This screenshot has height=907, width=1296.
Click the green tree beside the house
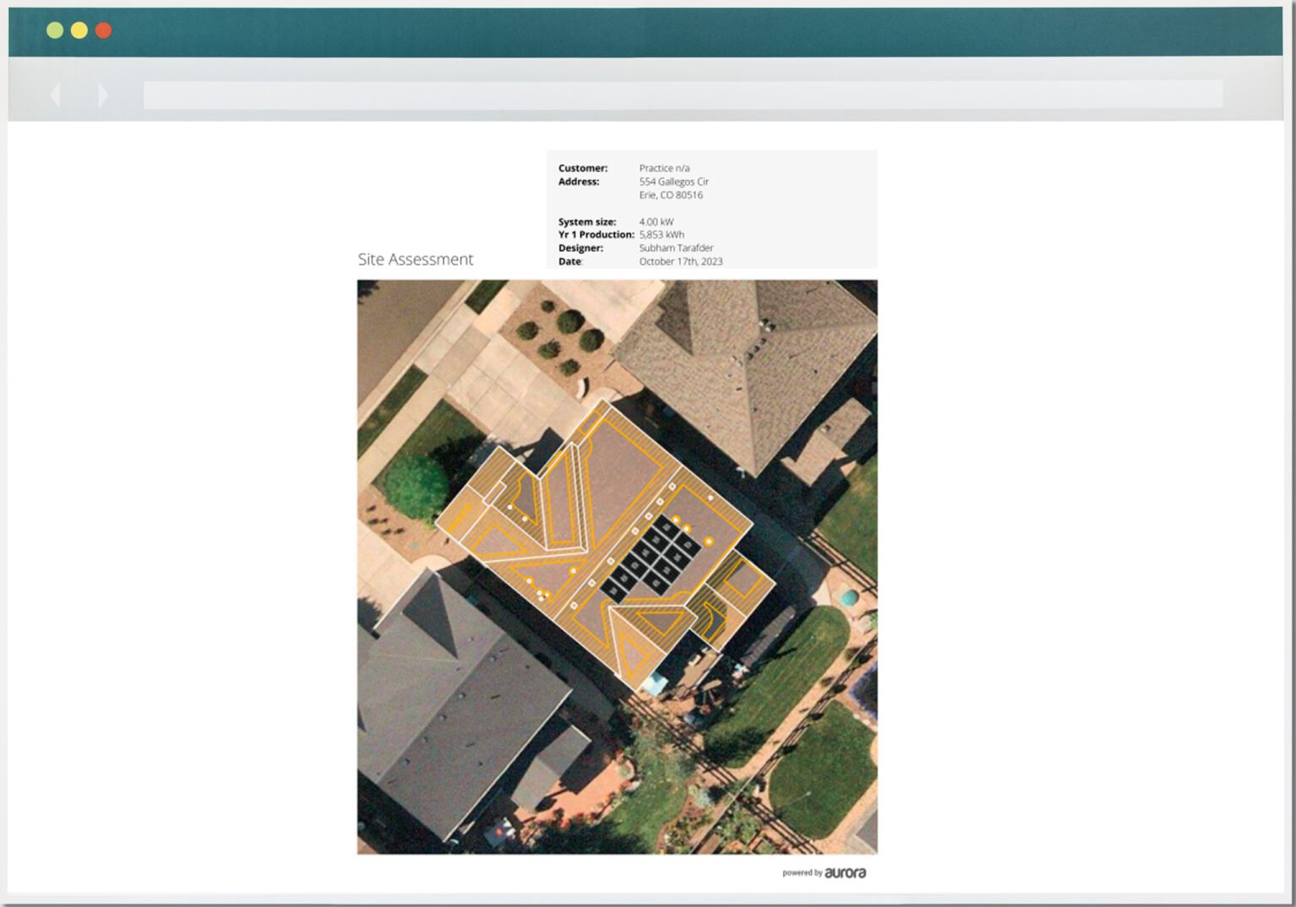tap(416, 486)
